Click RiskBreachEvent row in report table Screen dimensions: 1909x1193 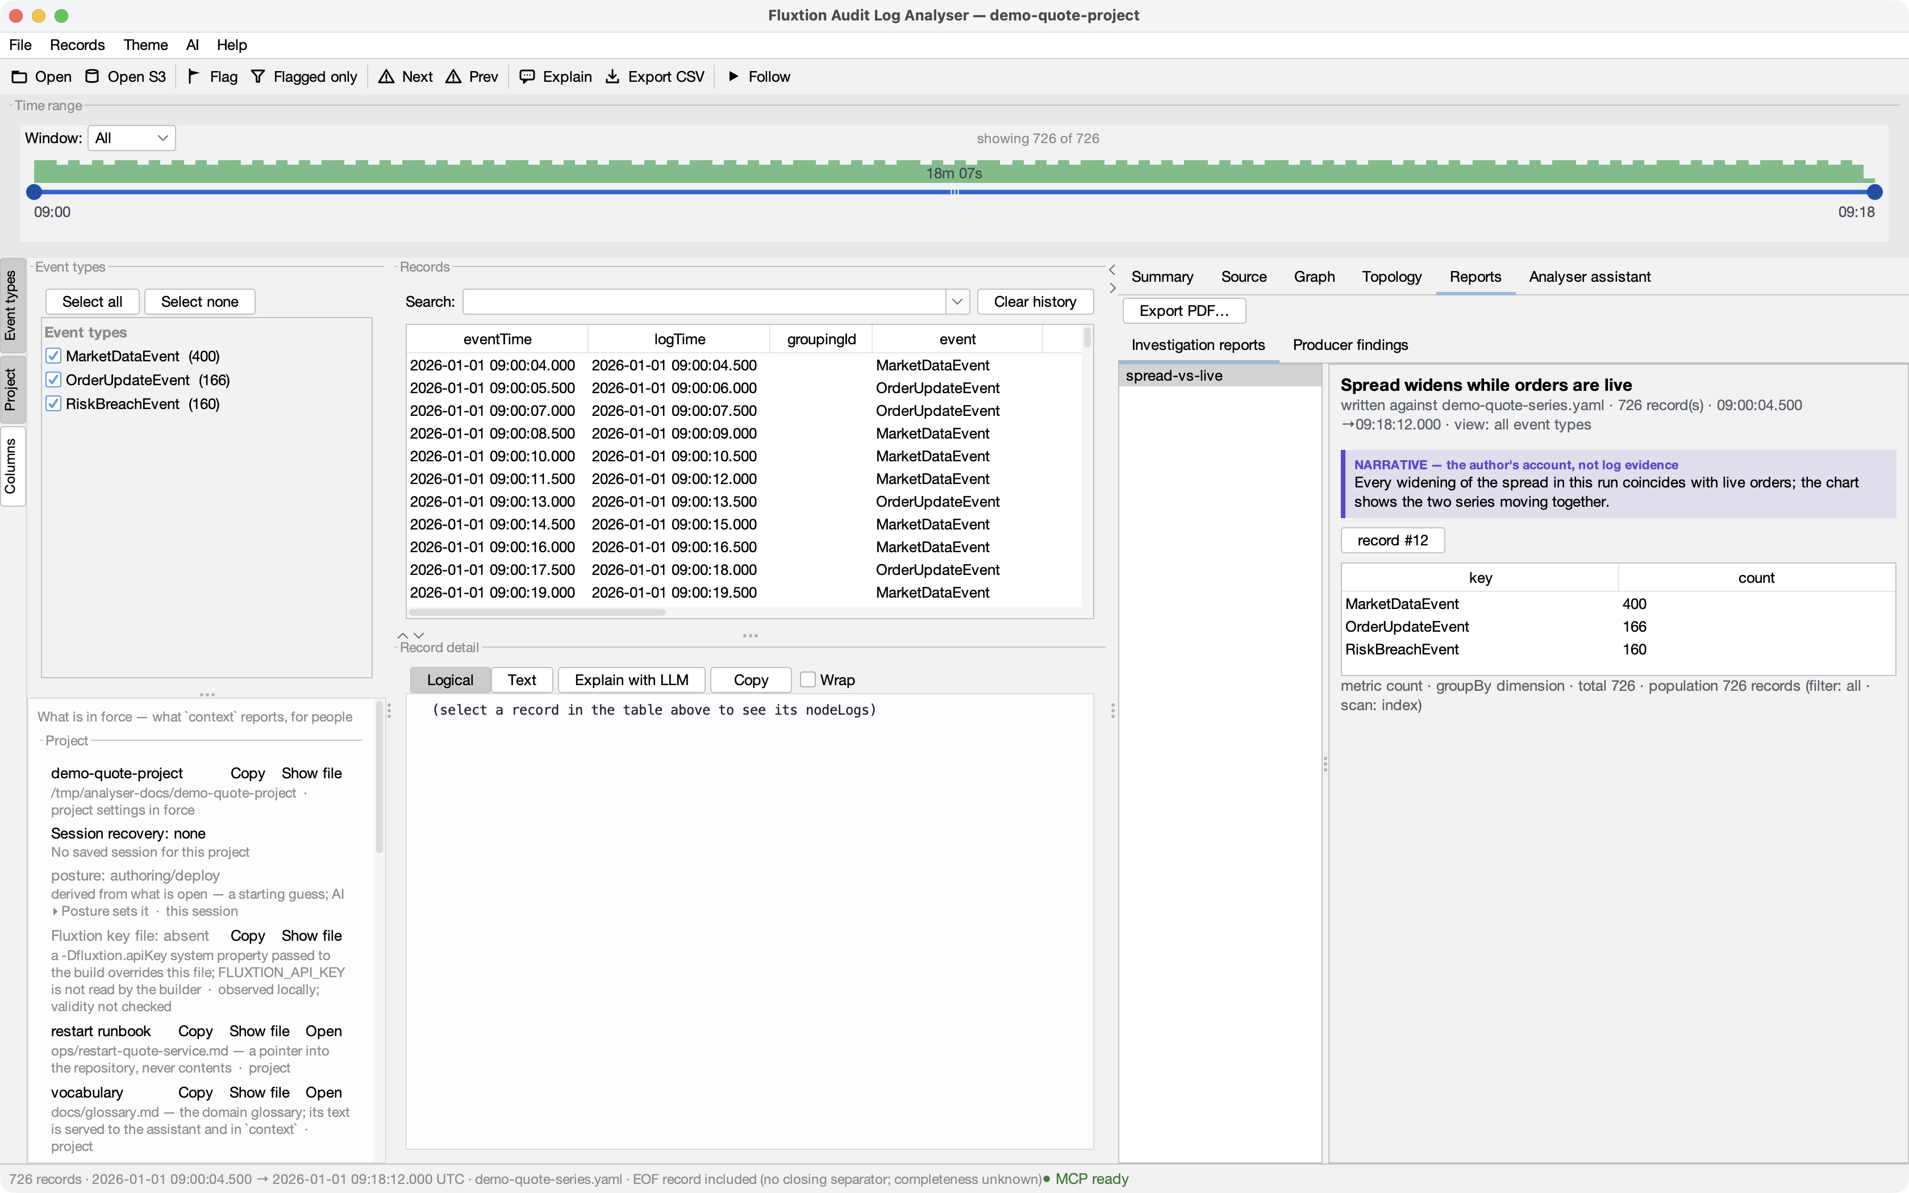pos(1618,649)
